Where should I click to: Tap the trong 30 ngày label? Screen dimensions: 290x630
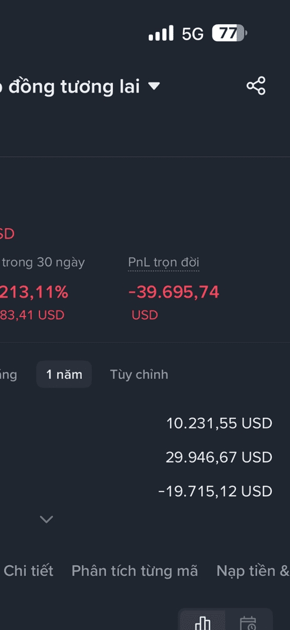tap(44, 262)
